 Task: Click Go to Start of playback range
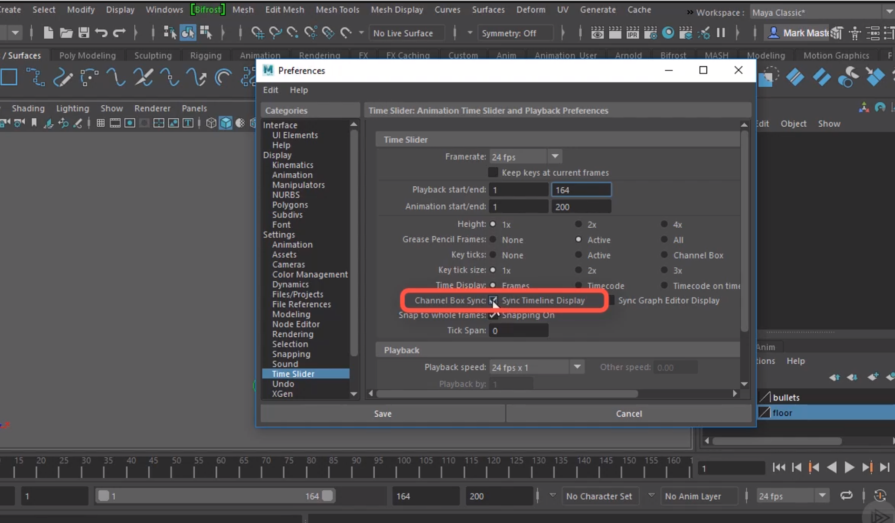[778, 468]
